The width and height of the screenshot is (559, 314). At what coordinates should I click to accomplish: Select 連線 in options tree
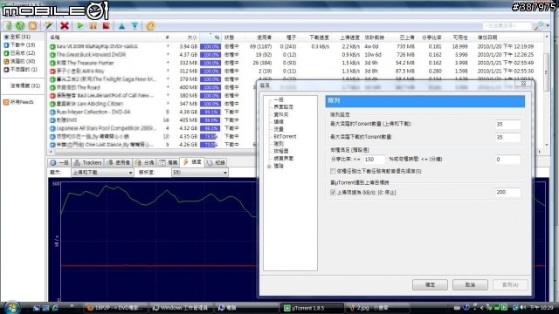[x=279, y=122]
